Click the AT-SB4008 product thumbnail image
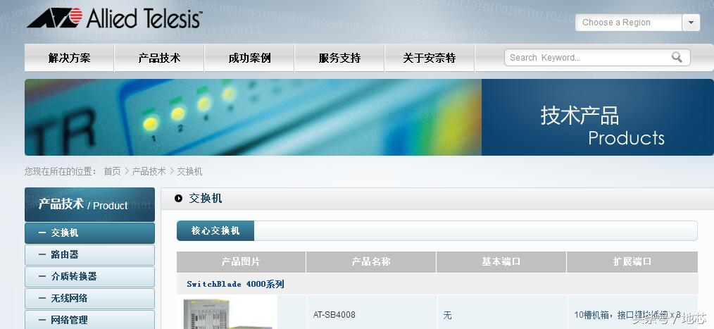Image resolution: width=714 pixels, height=329 pixels. point(227,314)
